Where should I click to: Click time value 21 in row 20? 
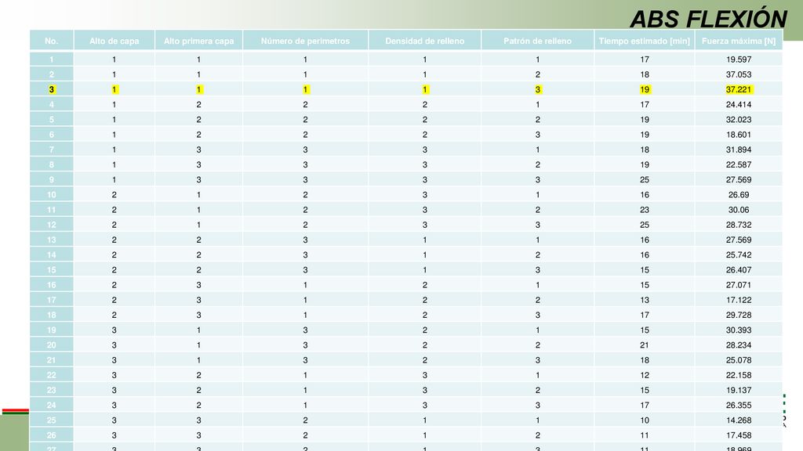[645, 345]
